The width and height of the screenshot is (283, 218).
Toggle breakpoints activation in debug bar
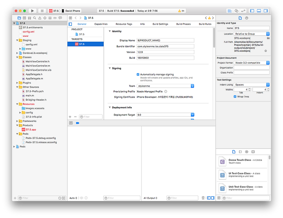[77, 123]
